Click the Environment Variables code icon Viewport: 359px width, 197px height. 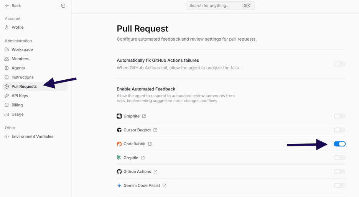click(7, 136)
